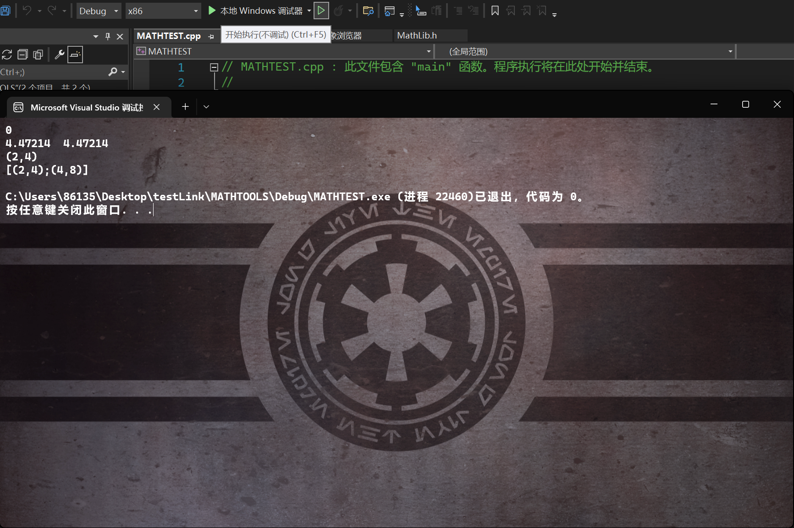Collapse all items in Solution Explorer
794x528 pixels.
coord(22,55)
